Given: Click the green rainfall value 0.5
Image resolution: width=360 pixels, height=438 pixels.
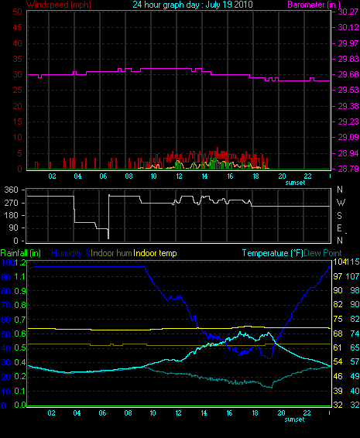Looking at the screenshot, I should pos(20,348).
